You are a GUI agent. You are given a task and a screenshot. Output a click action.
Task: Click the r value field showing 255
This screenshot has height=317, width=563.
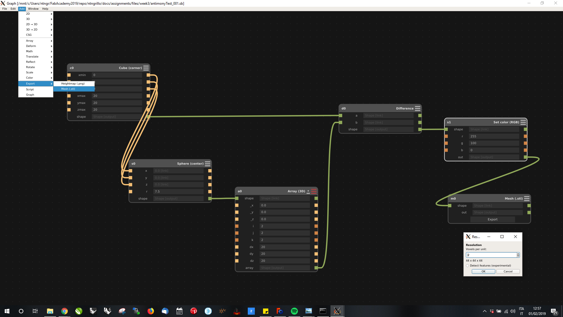point(494,136)
